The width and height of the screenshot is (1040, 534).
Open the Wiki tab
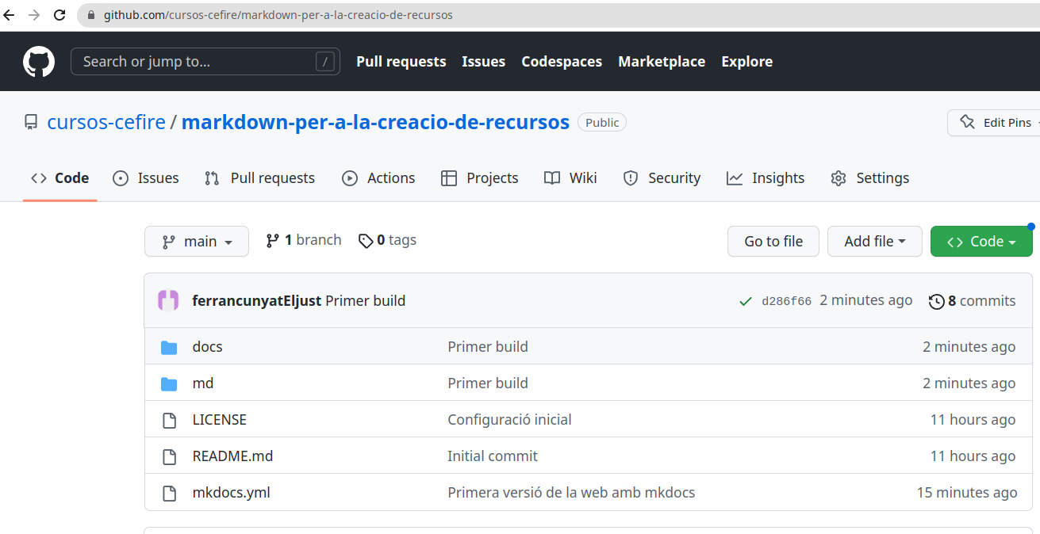point(570,177)
